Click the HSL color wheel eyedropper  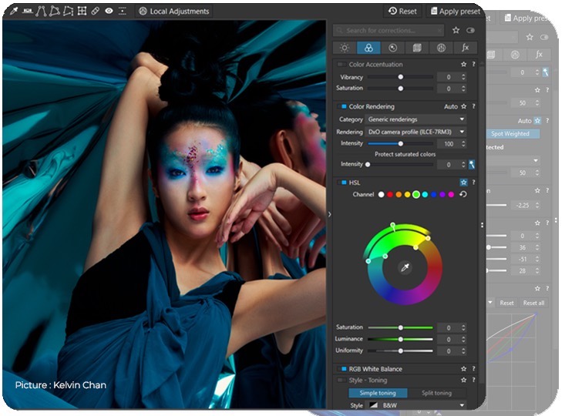405,267
